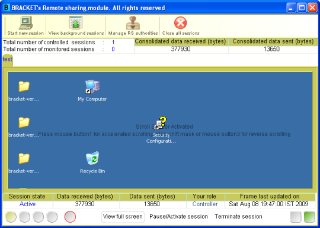Click the yellow round button at bottom
The width and height of the screenshot is (320, 228).
pyautogui.click(x=11, y=217)
